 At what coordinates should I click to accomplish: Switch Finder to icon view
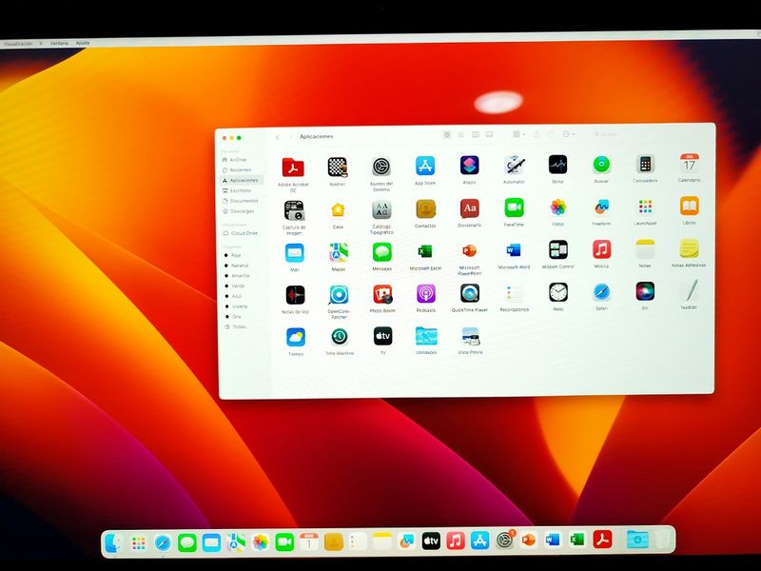click(447, 134)
